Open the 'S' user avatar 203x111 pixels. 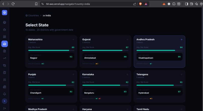pyautogui.click(x=5, y=101)
